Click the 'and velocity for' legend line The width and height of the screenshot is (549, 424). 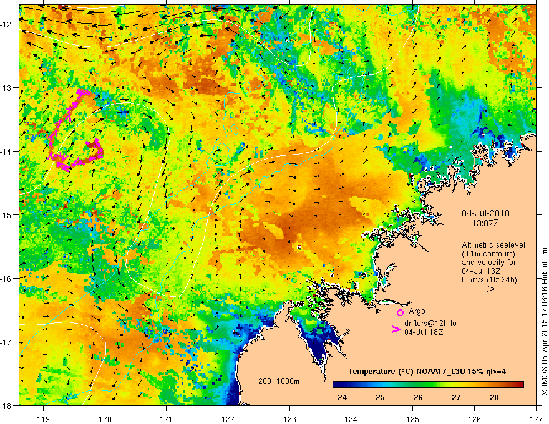tap(488, 263)
